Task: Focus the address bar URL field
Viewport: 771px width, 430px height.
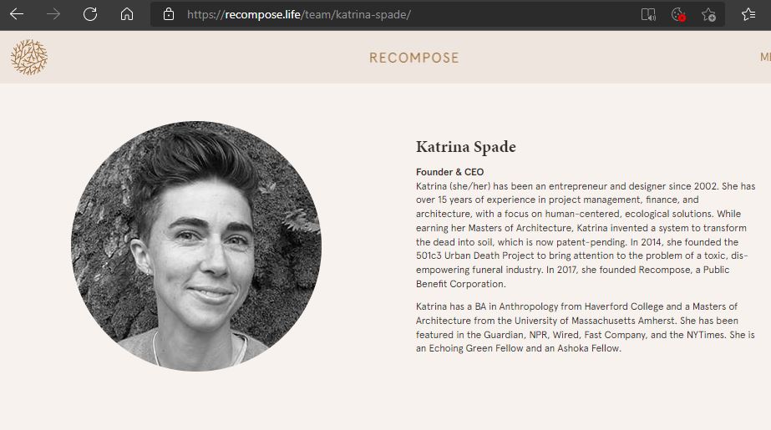Action: (x=299, y=15)
